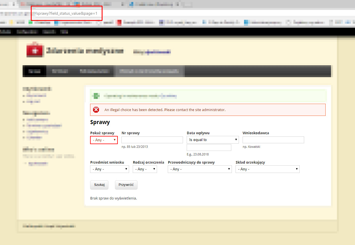Select the first highlighted navigation tab
This screenshot has width=355, height=245.
click(34, 71)
